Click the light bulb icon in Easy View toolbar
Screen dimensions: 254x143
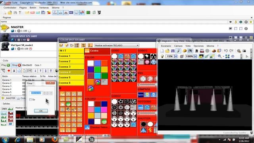point(162,56)
